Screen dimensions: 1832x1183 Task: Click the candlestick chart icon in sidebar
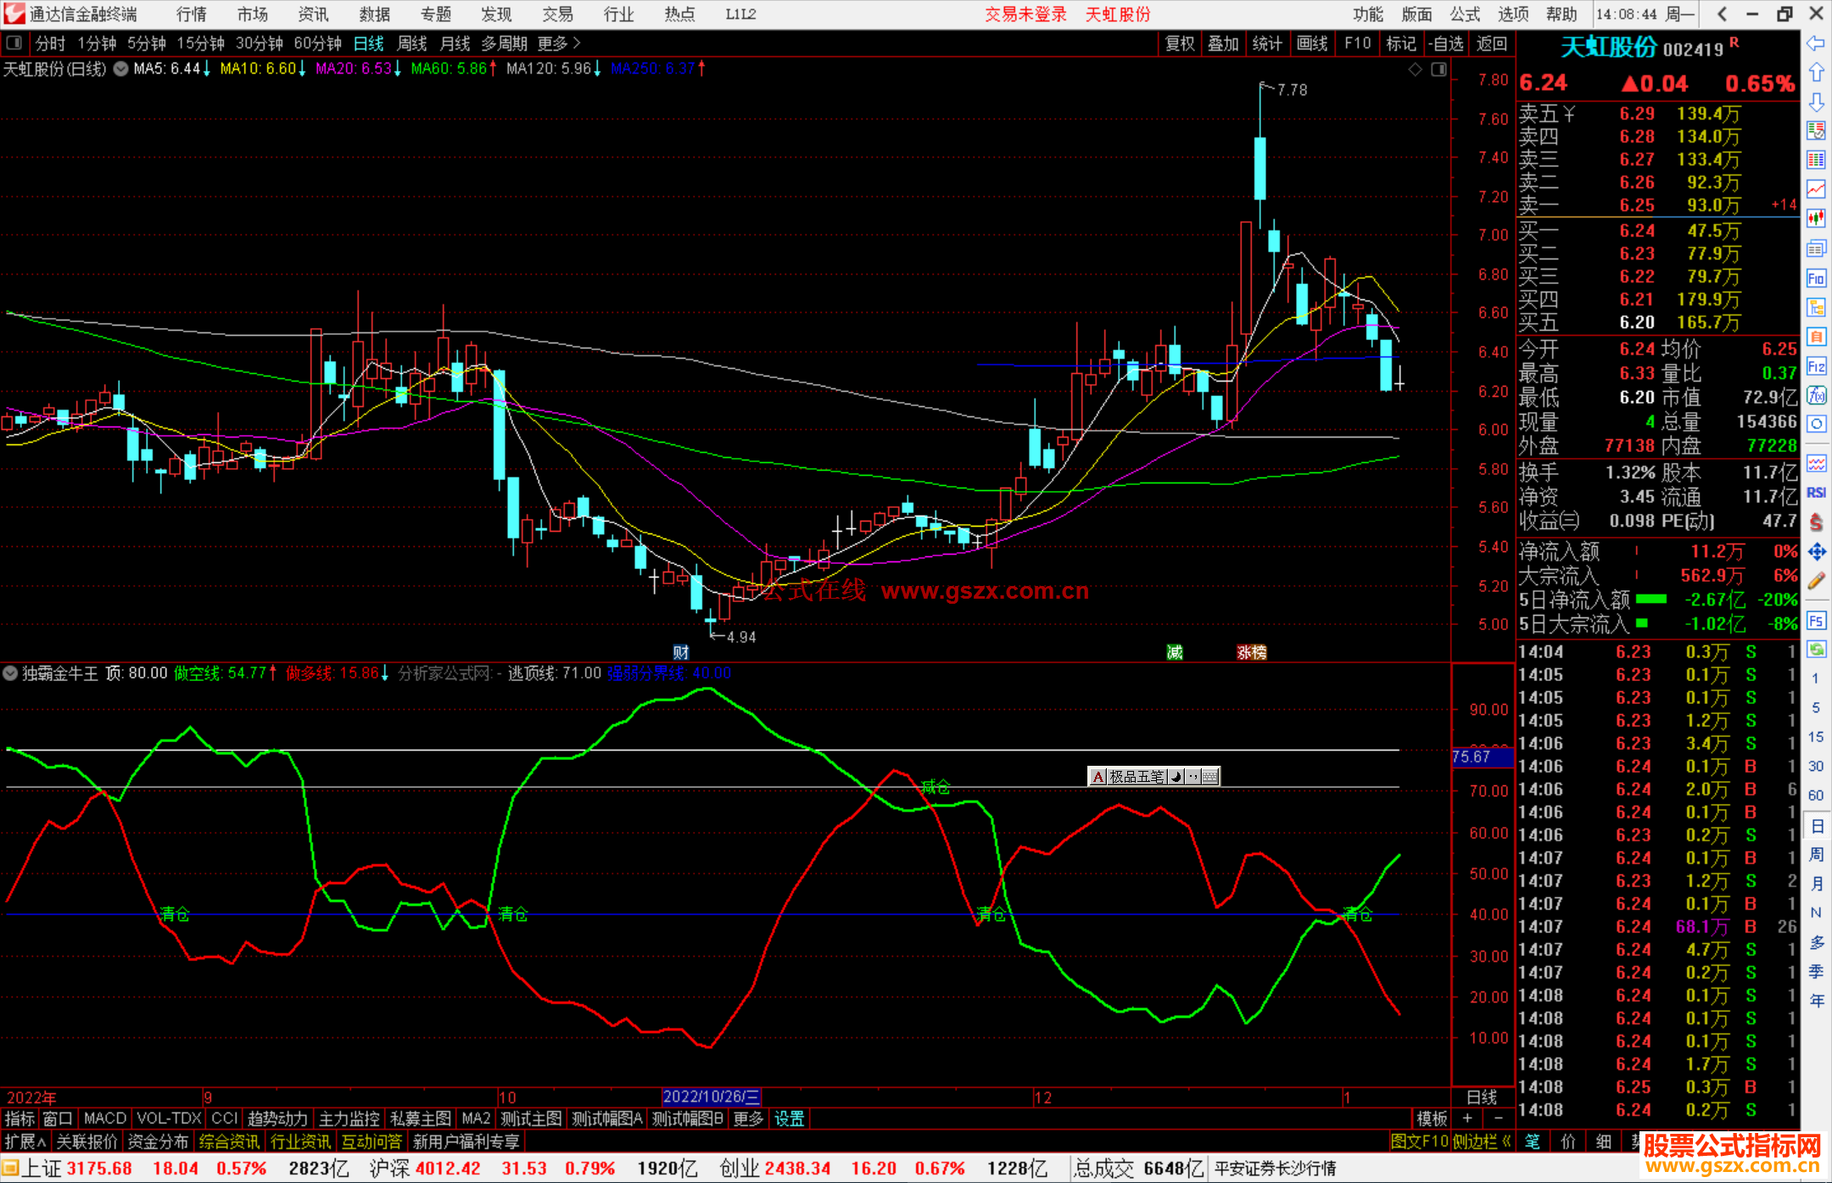pyautogui.click(x=1816, y=219)
